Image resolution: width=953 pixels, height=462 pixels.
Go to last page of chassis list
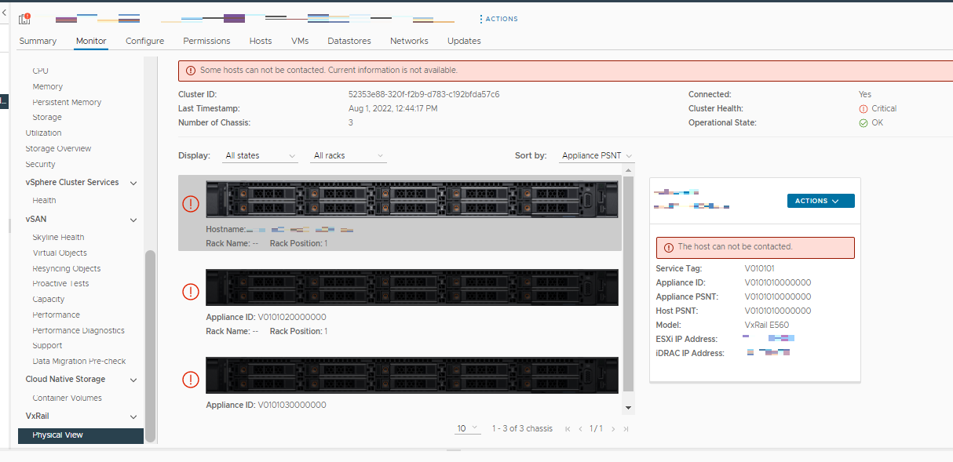[626, 429]
